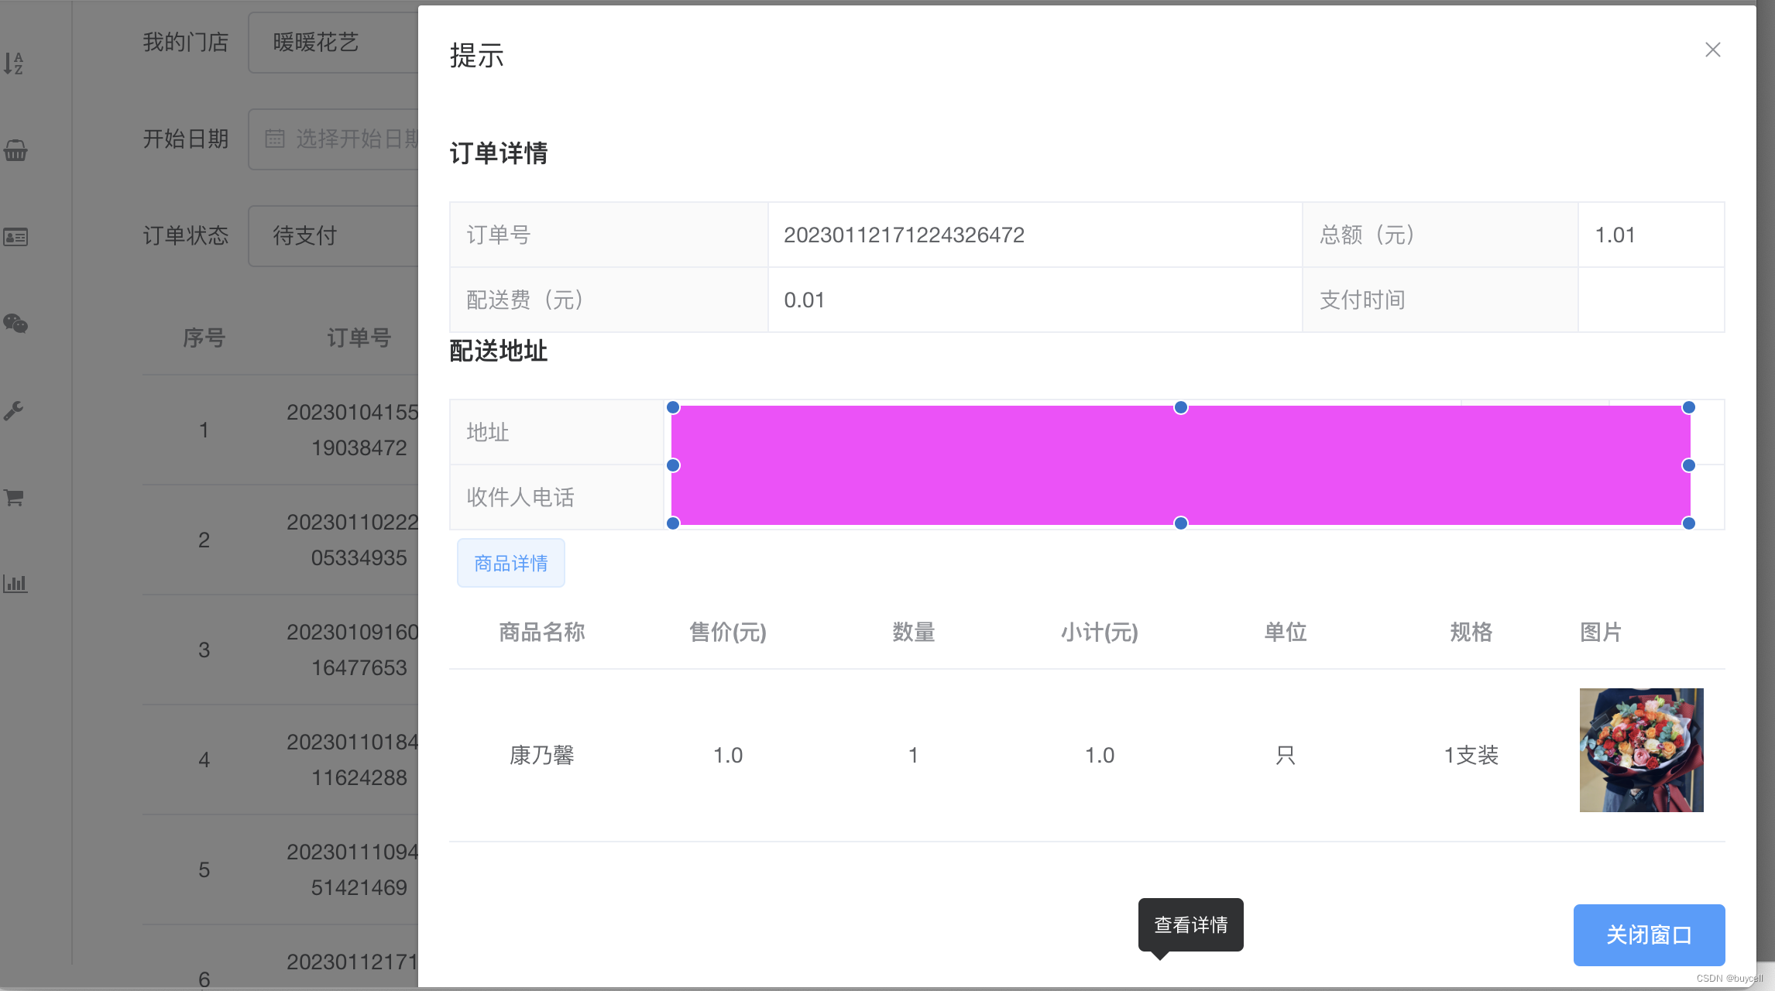Click the 订单号 column header in background table
The height and width of the screenshot is (991, 1775).
click(359, 338)
